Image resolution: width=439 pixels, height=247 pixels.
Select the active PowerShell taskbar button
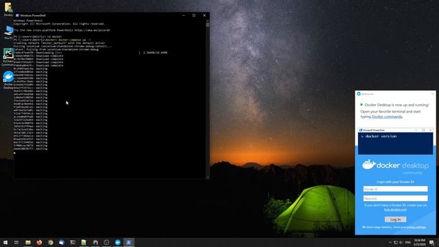(129, 242)
